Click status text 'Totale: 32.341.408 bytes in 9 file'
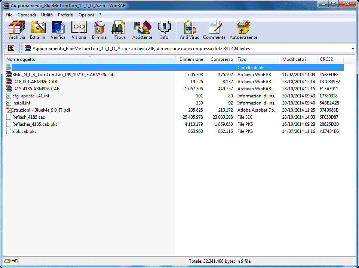 coord(220,261)
